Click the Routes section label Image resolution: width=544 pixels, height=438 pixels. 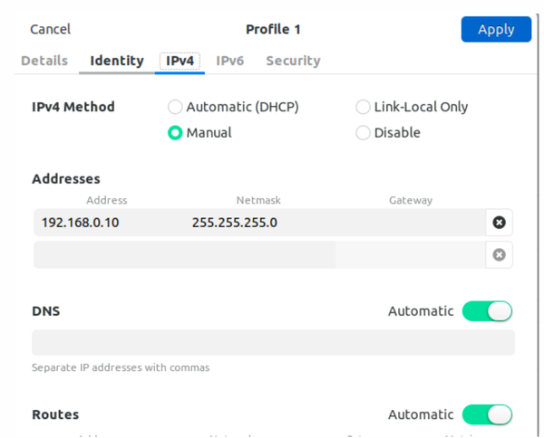(55, 414)
